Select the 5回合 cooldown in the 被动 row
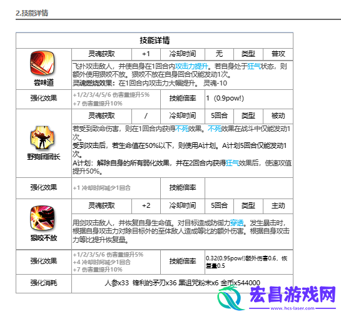 click(219, 115)
